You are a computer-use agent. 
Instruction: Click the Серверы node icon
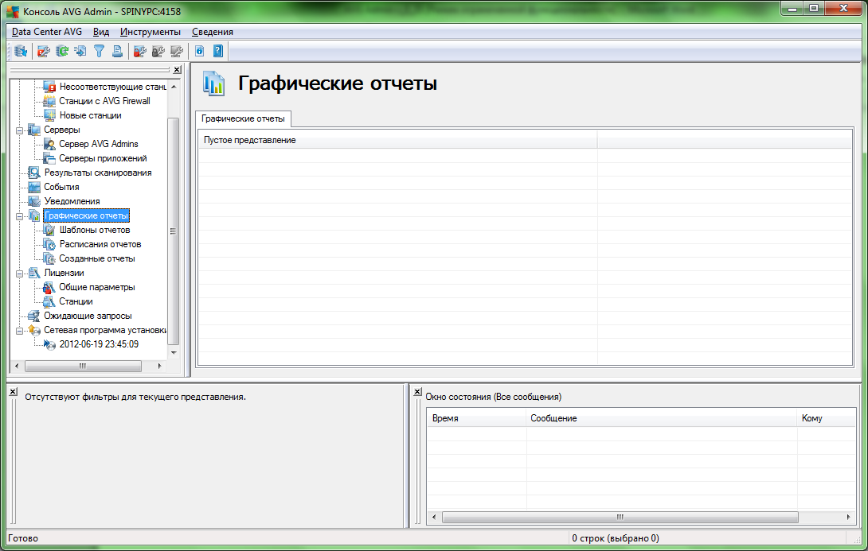click(34, 130)
